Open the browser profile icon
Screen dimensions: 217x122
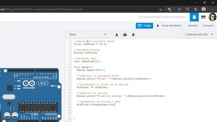tap(203, 9)
